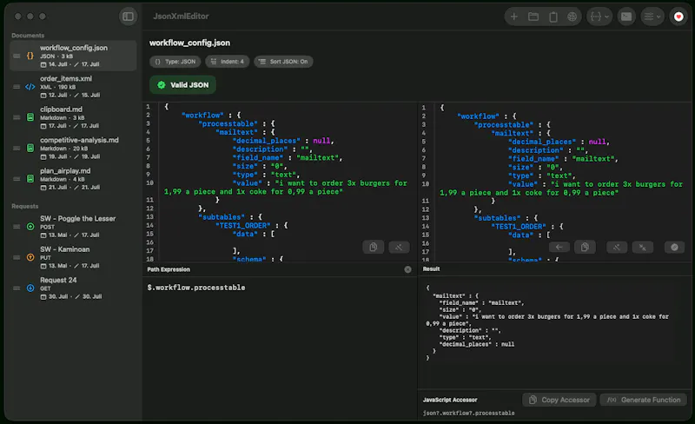Click the Generate Function button
This screenshot has width=695, height=424.
click(644, 400)
